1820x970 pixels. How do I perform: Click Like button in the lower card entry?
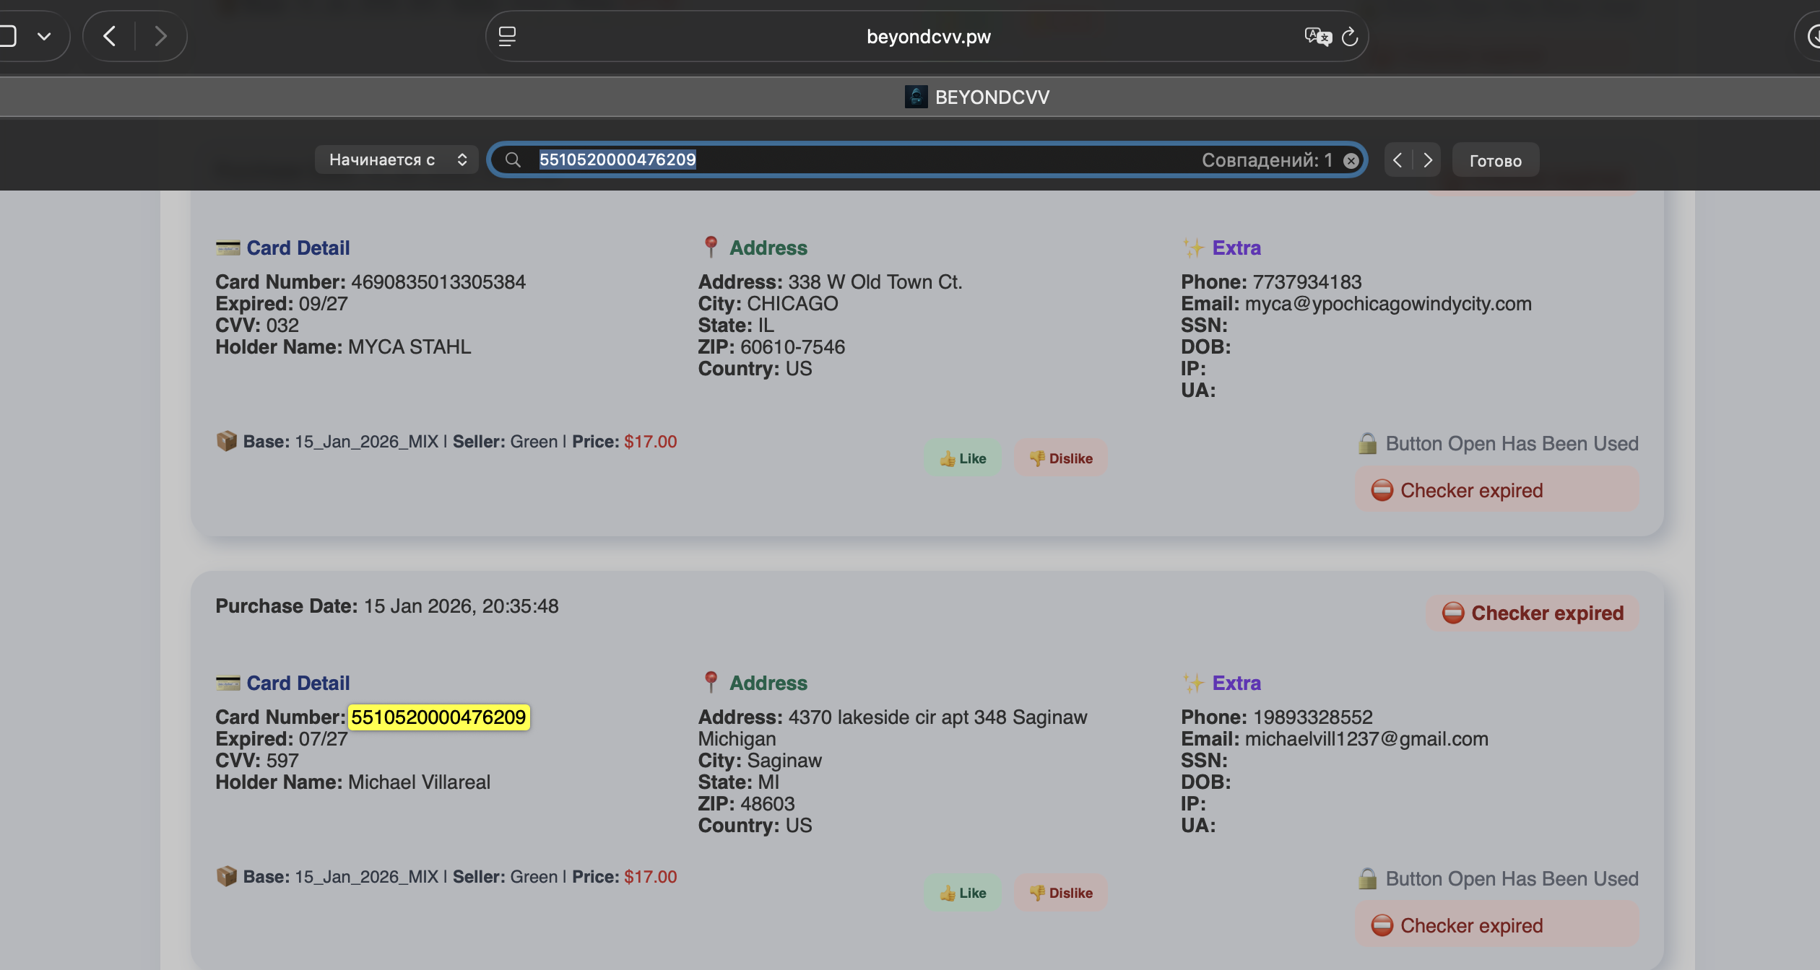click(963, 893)
